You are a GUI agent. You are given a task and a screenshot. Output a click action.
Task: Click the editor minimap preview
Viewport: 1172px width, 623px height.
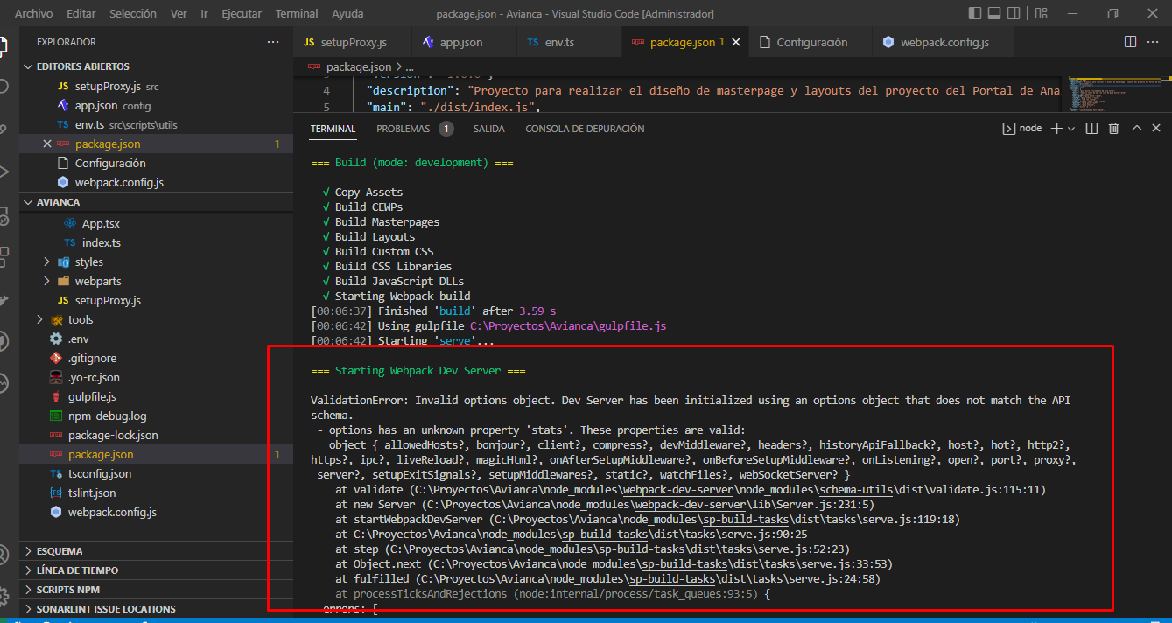coord(1112,94)
